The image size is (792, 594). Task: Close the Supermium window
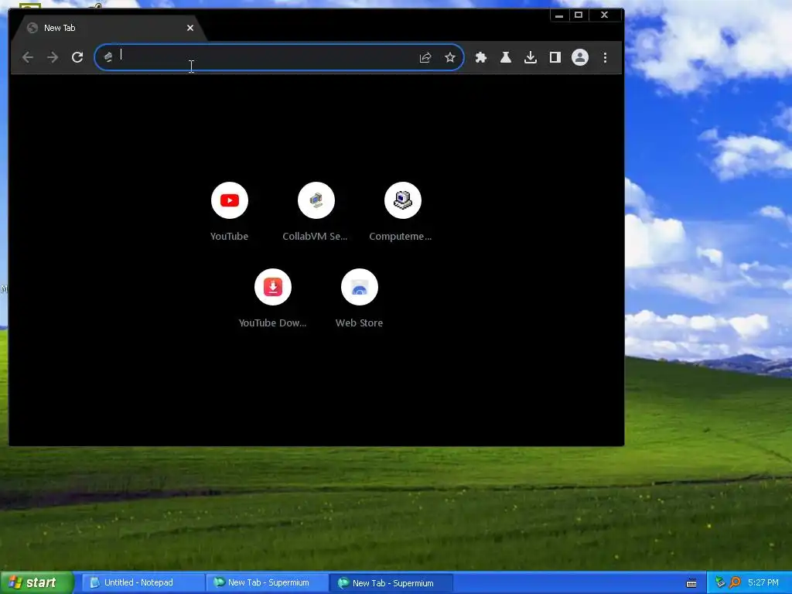(x=604, y=15)
